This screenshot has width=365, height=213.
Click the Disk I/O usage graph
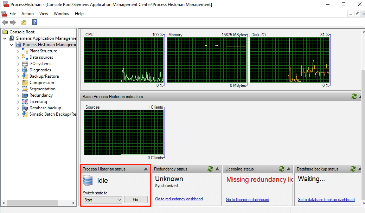click(290, 60)
